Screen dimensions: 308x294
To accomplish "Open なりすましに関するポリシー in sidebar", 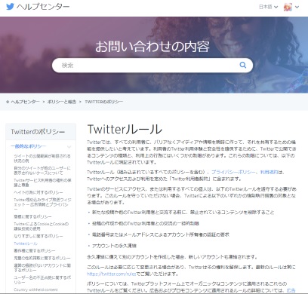I will (38, 236).
